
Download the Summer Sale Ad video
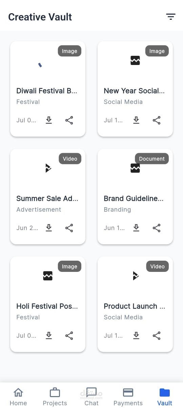tap(49, 228)
